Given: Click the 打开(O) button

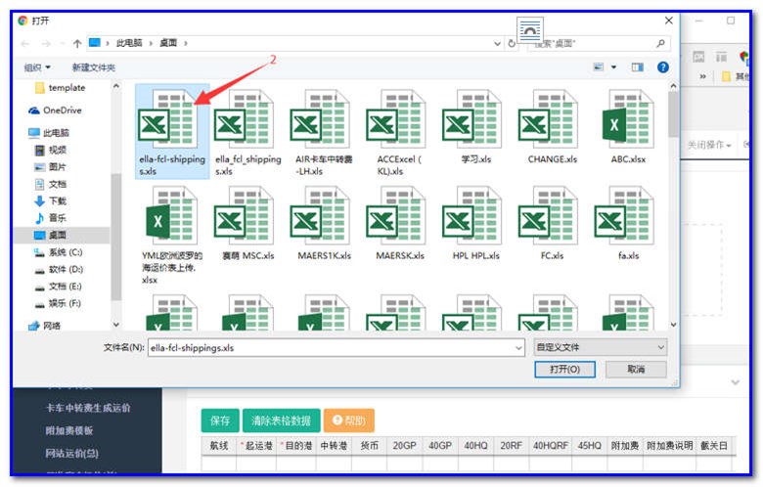Looking at the screenshot, I should [564, 370].
